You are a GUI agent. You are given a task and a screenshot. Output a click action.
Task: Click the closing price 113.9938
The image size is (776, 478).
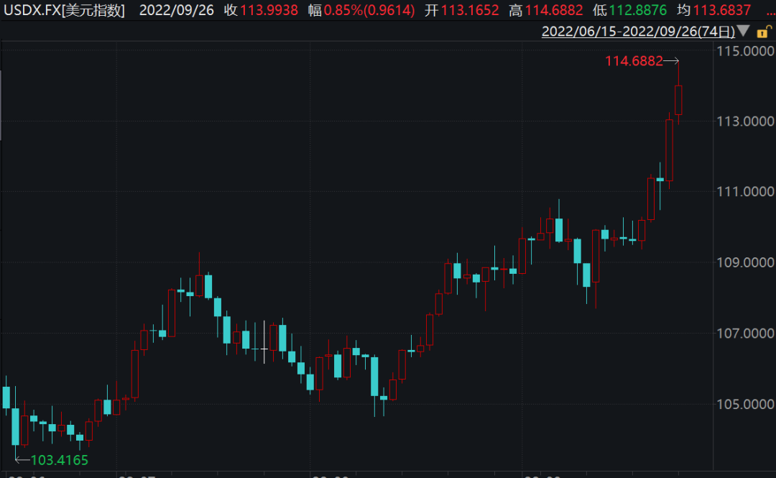(x=269, y=10)
